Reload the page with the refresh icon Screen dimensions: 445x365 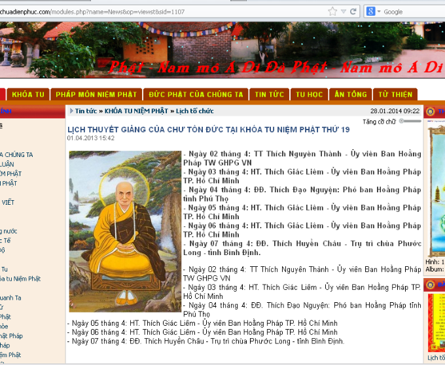[x=353, y=12]
